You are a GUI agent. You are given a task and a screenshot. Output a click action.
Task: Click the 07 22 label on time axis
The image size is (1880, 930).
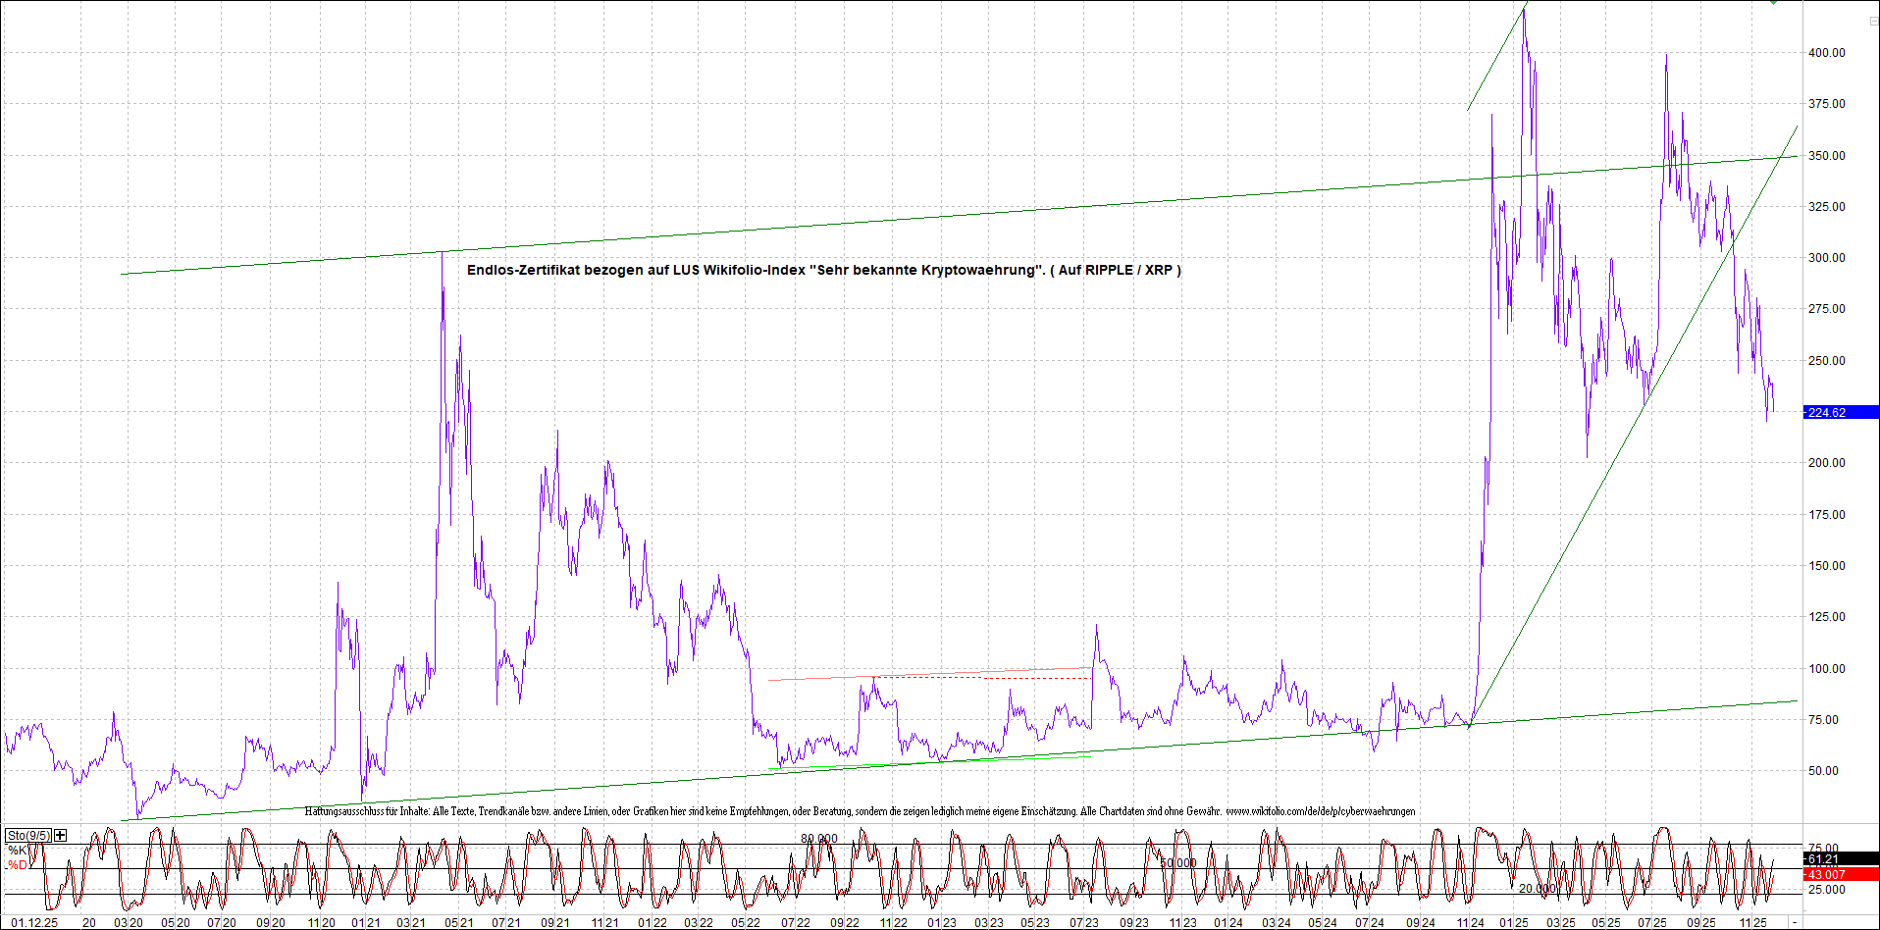(x=795, y=923)
